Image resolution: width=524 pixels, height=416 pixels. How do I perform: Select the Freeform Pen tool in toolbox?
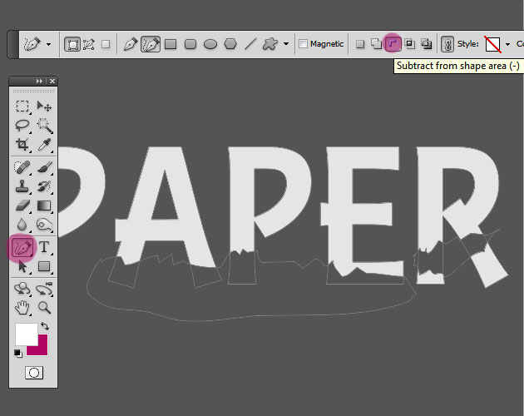tap(22, 247)
